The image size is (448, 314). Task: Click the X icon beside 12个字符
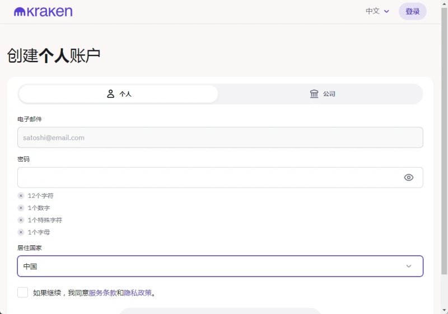[21, 196]
